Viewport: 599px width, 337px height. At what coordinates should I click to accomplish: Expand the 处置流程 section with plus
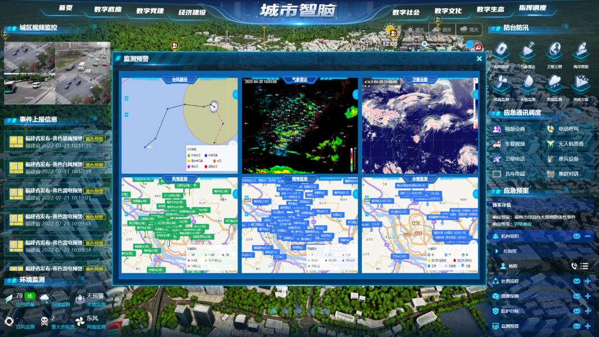pyautogui.click(x=587, y=281)
